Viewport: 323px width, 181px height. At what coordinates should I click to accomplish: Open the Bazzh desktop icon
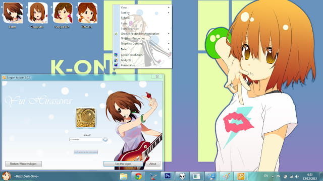pyautogui.click(x=13, y=15)
